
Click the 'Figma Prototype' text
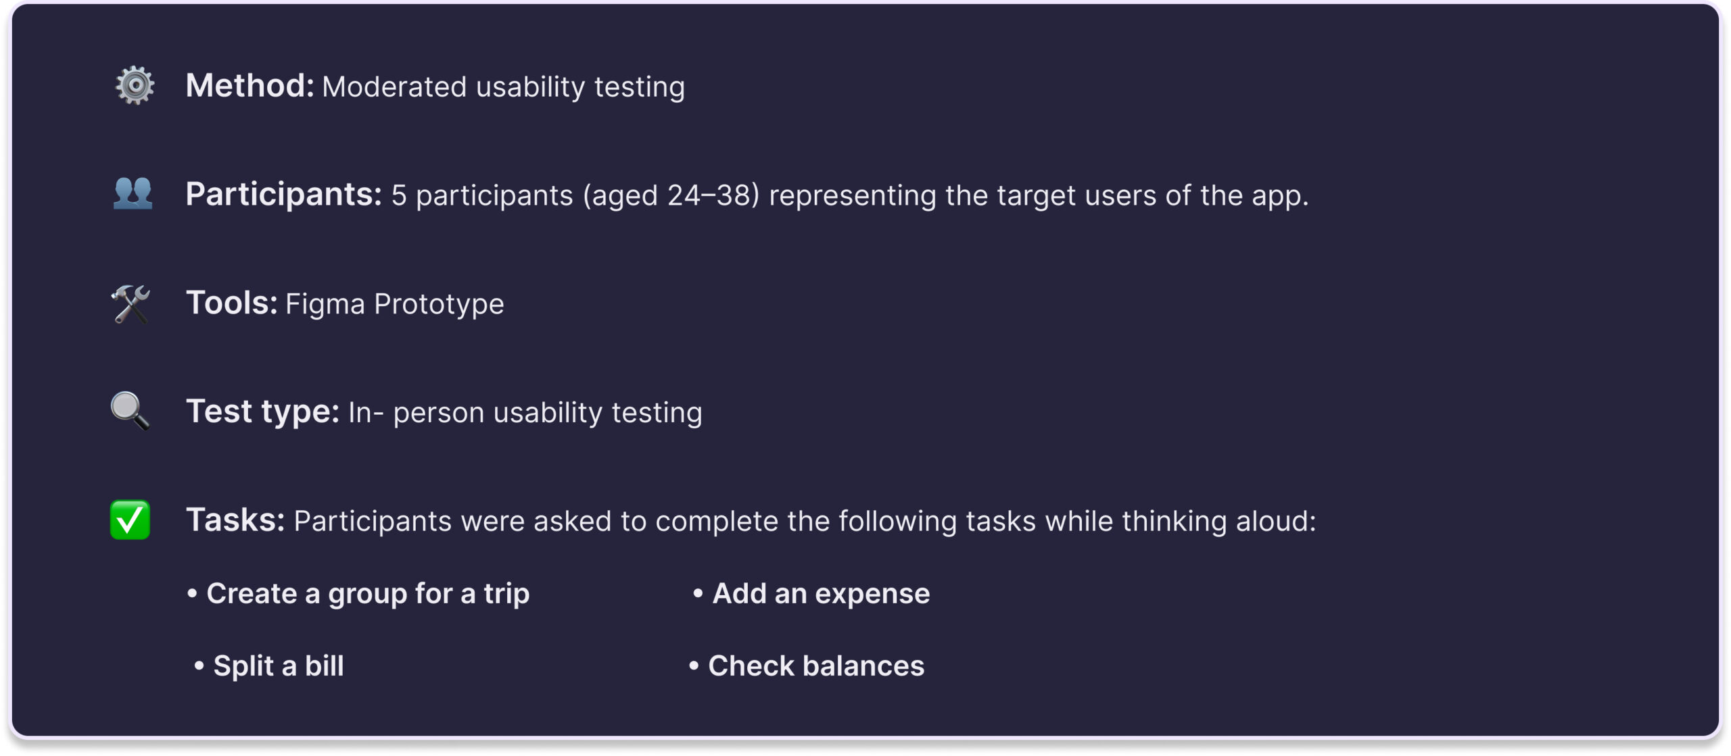point(394,305)
